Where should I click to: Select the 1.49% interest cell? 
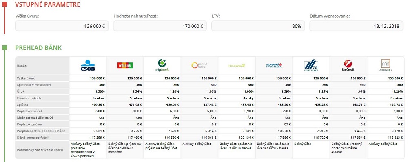pos(348,91)
